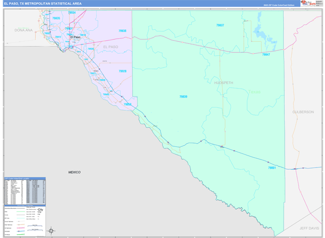Click ZIP code 79936 label
The height and width of the screenshot is (238, 325).
tap(90, 49)
